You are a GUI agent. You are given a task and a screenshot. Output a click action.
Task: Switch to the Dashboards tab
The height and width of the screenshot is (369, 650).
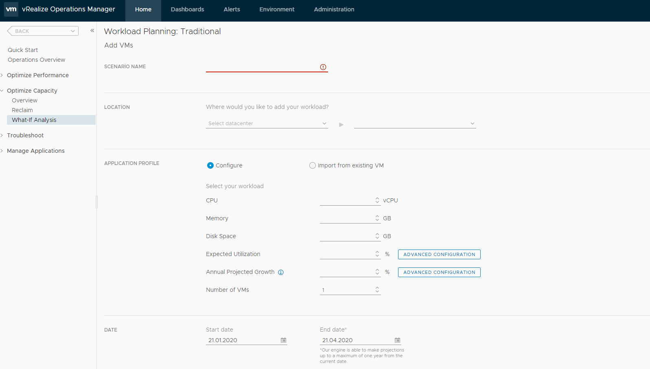(x=187, y=9)
